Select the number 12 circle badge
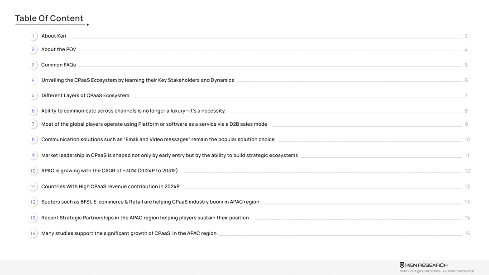Viewport: 489px width, 275px height. tap(33, 202)
